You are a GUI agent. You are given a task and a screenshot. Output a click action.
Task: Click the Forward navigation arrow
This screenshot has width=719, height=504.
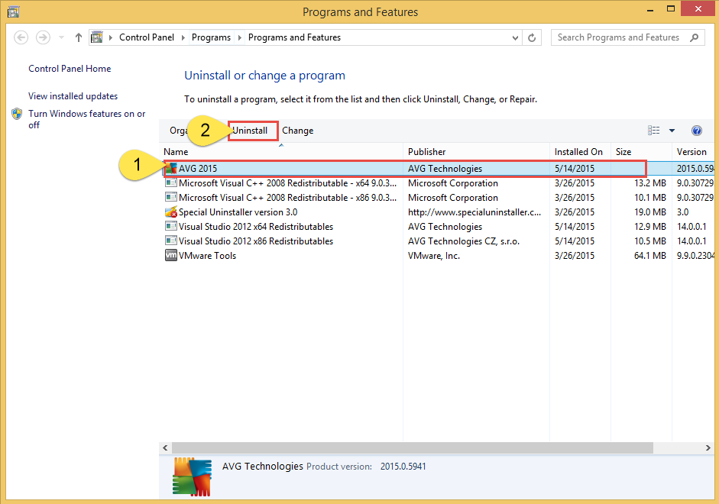[43, 37]
